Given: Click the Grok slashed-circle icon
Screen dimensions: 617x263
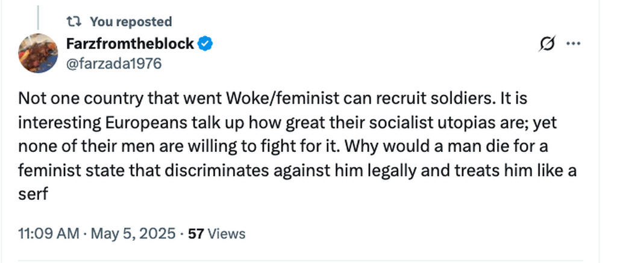Looking at the screenshot, I should click(x=548, y=44).
